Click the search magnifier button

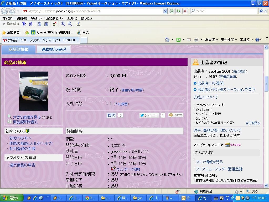(261, 11)
